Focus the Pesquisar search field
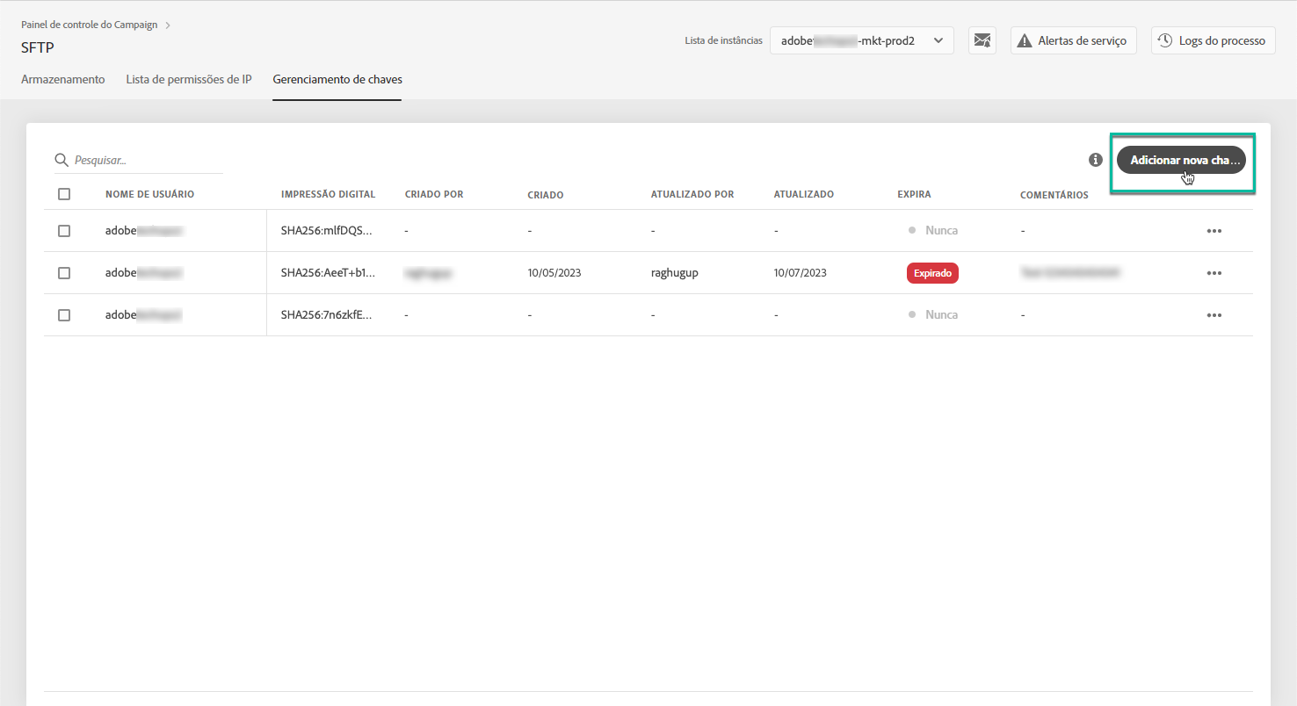The width and height of the screenshot is (1297, 706). click(x=139, y=161)
